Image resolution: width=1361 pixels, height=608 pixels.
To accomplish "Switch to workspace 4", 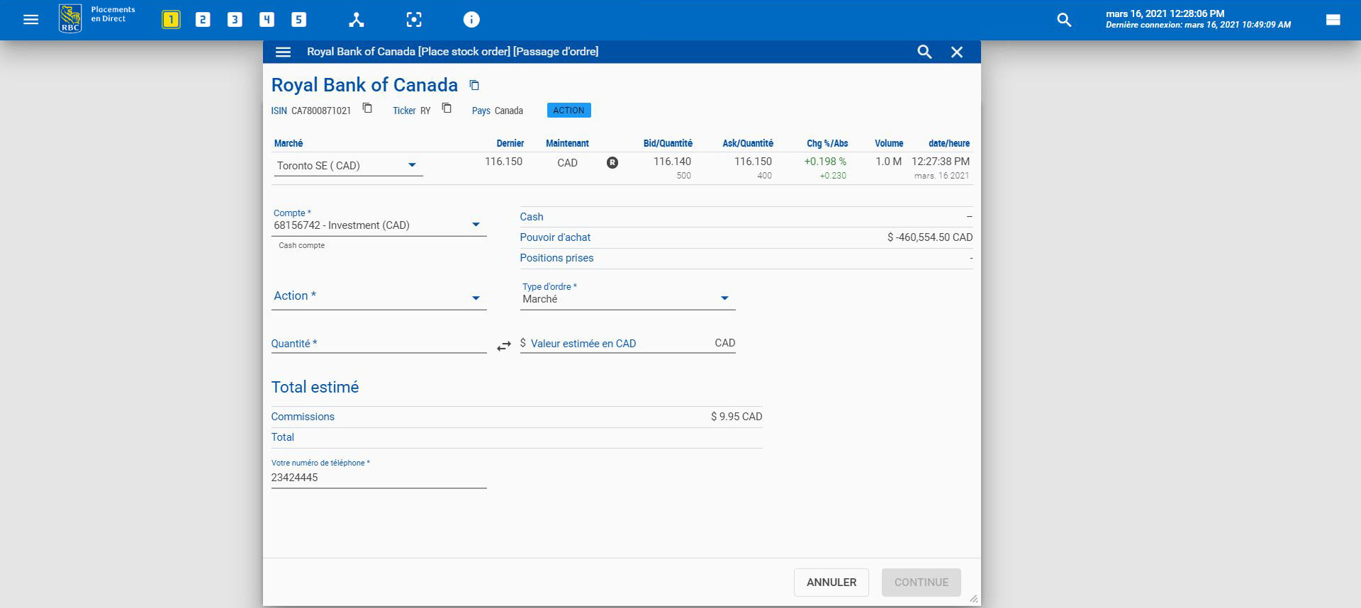I will pyautogui.click(x=267, y=20).
